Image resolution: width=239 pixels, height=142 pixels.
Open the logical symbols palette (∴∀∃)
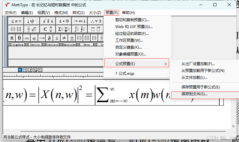(x=96, y=21)
